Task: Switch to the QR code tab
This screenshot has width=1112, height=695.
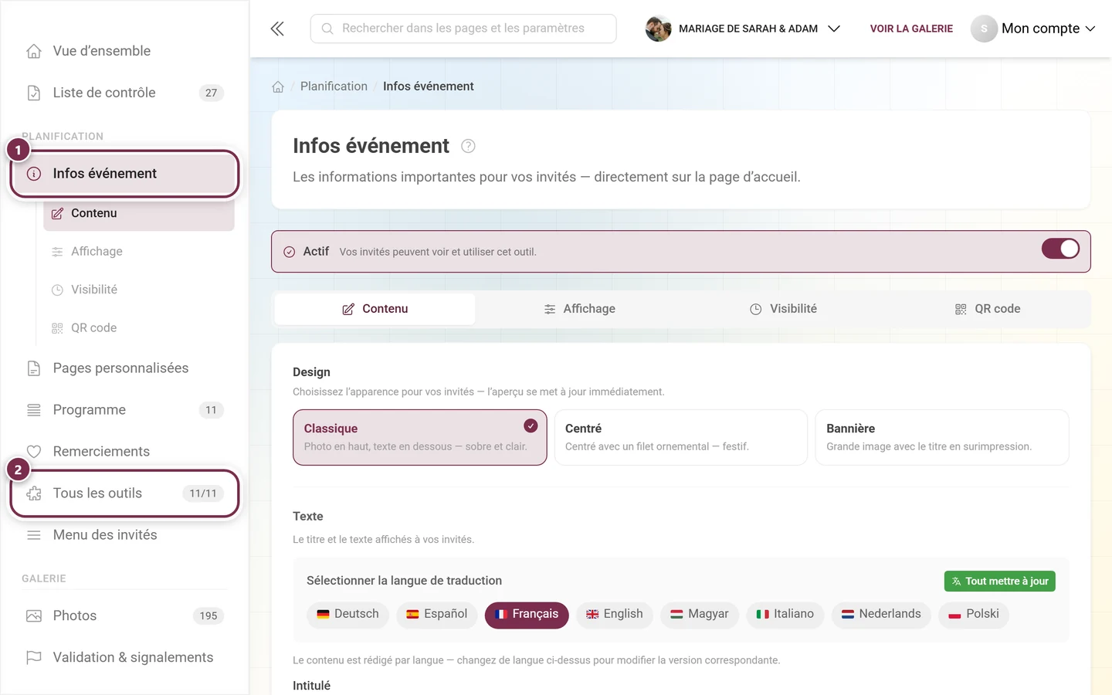Action: coord(987,309)
